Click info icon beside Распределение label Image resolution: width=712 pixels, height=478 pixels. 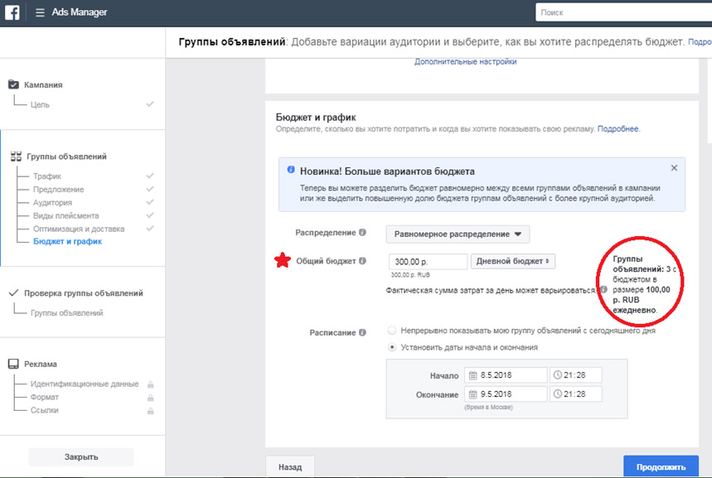[x=362, y=233]
